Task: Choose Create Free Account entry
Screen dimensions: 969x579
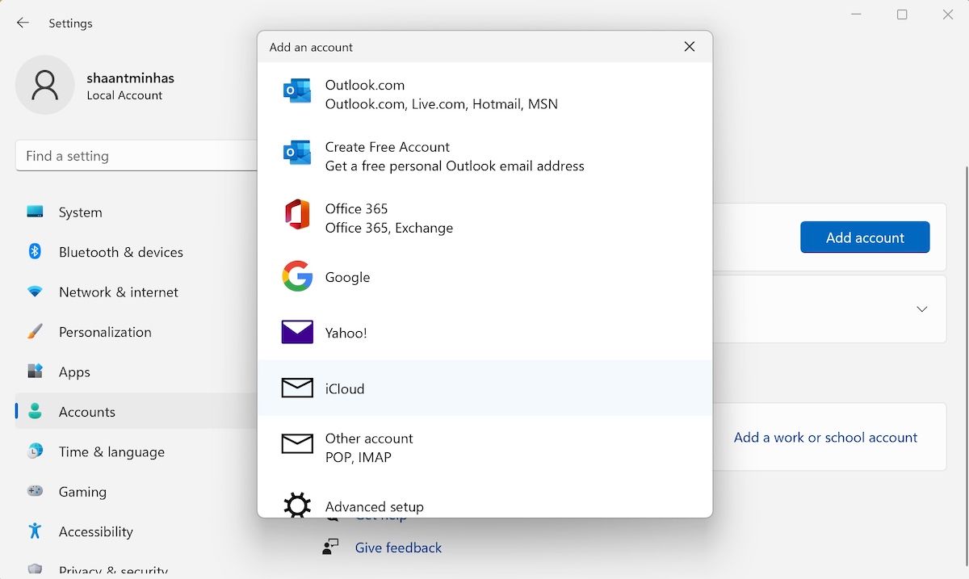Action: [484, 156]
